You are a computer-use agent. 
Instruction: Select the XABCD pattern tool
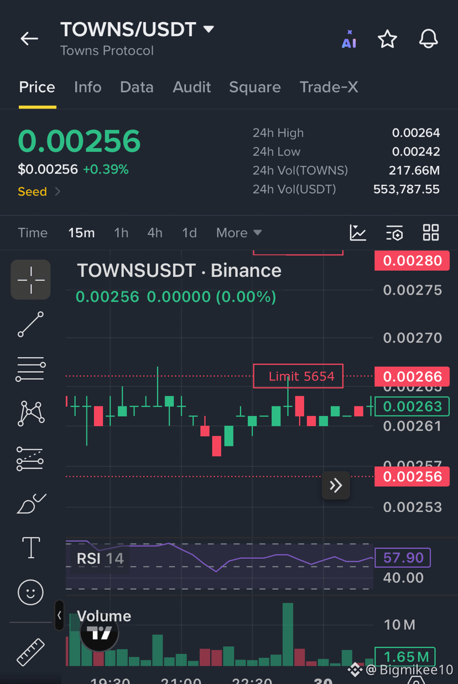[31, 413]
